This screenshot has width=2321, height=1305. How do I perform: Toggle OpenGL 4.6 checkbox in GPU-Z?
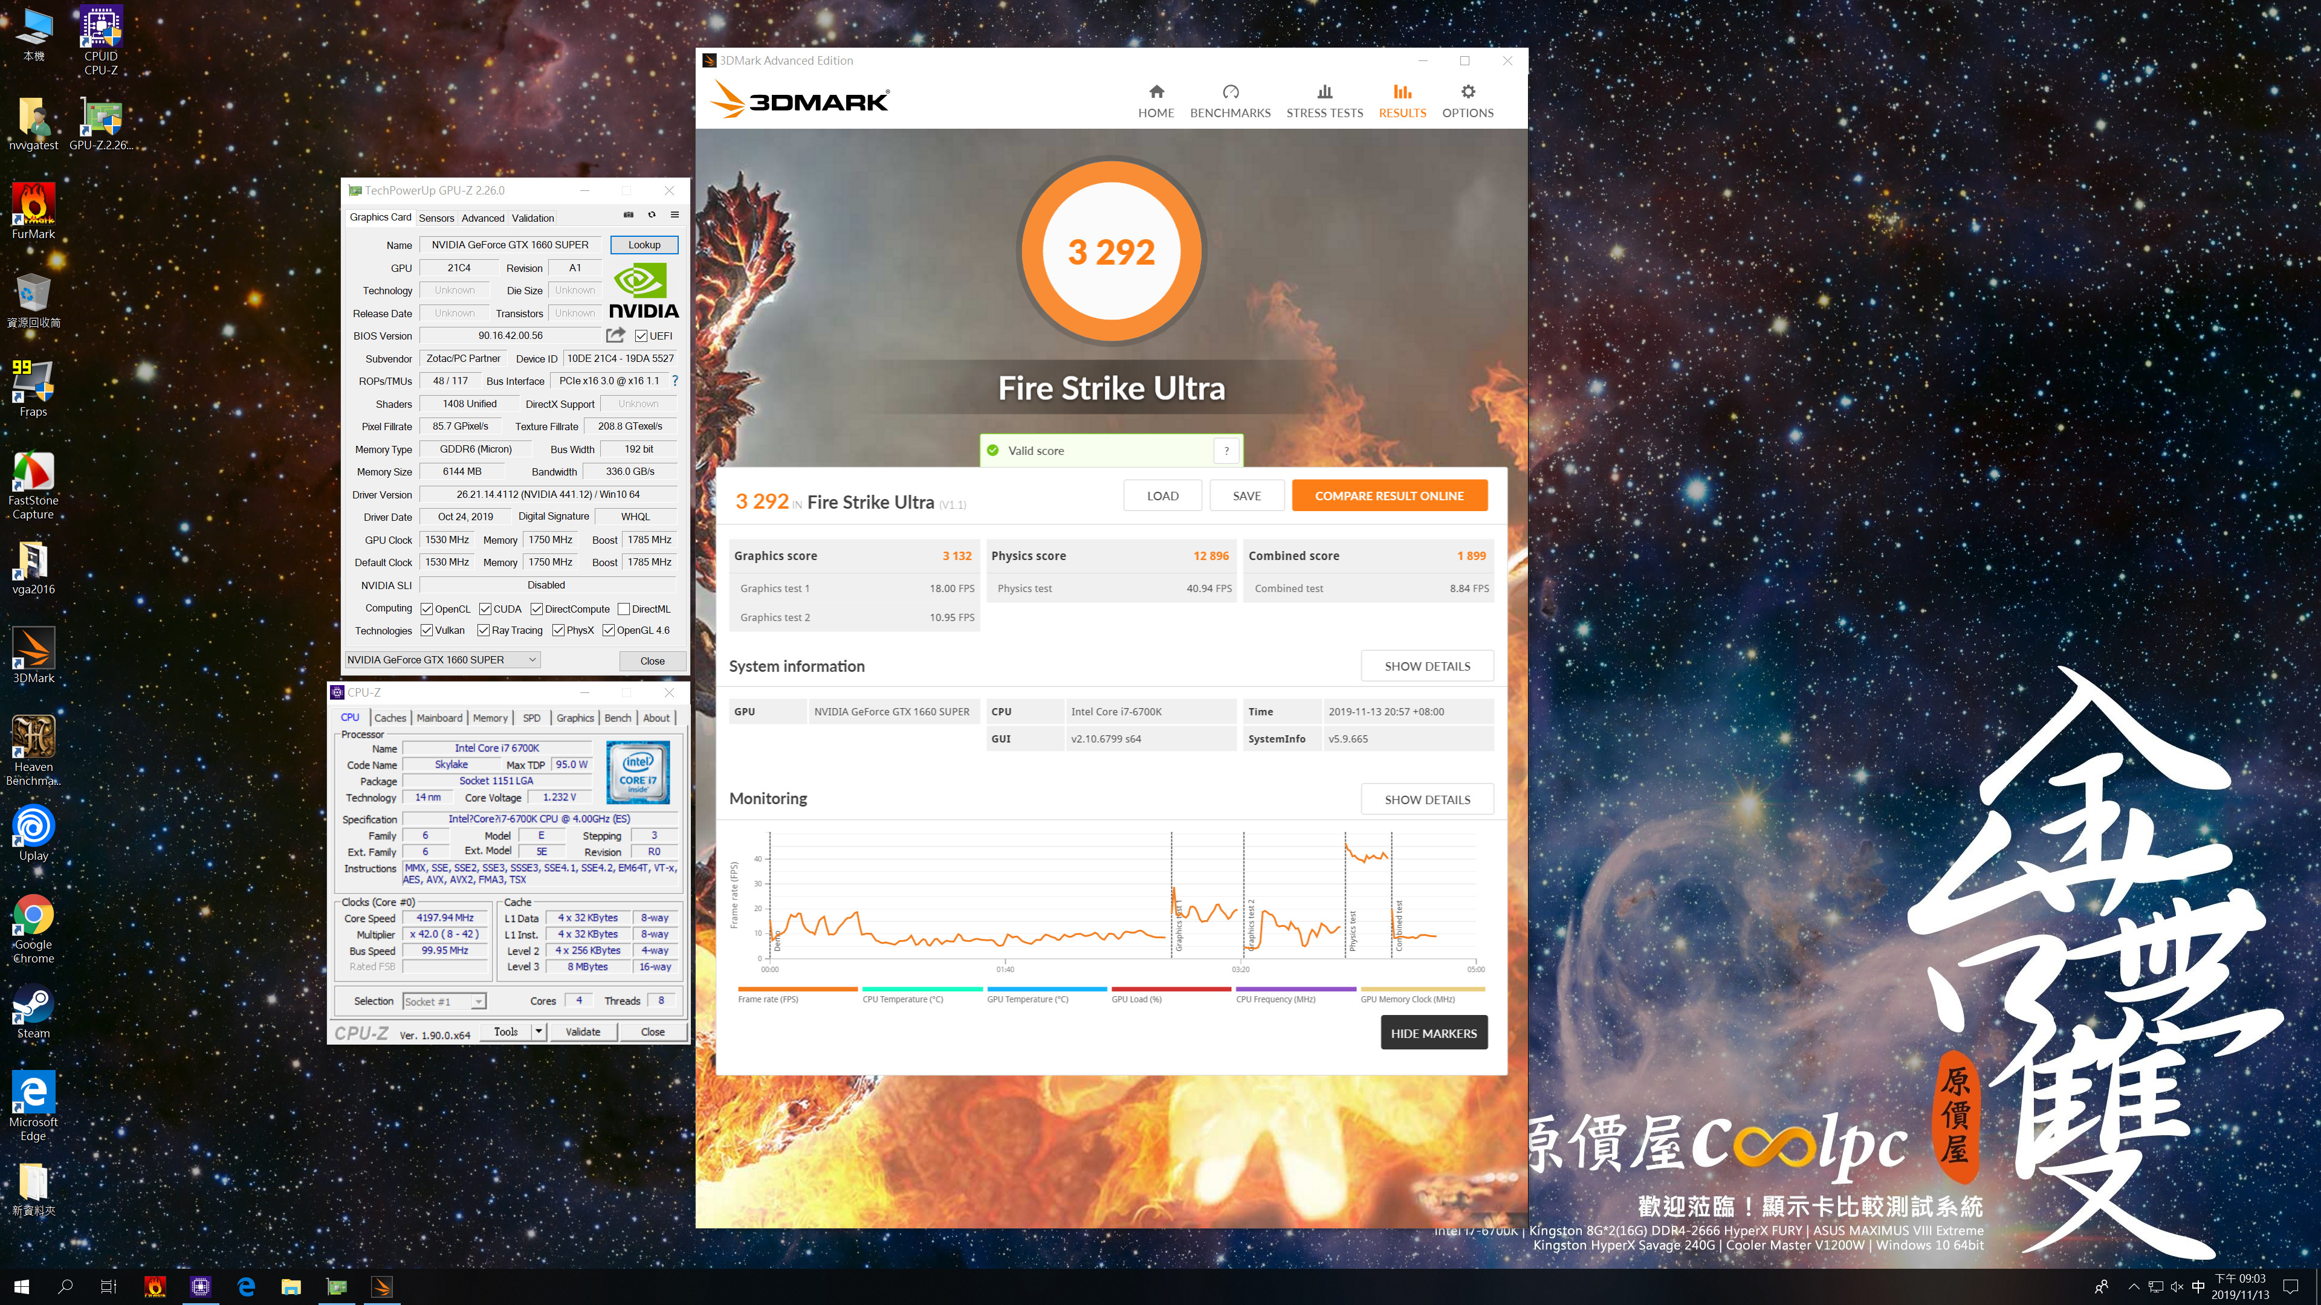point(609,630)
